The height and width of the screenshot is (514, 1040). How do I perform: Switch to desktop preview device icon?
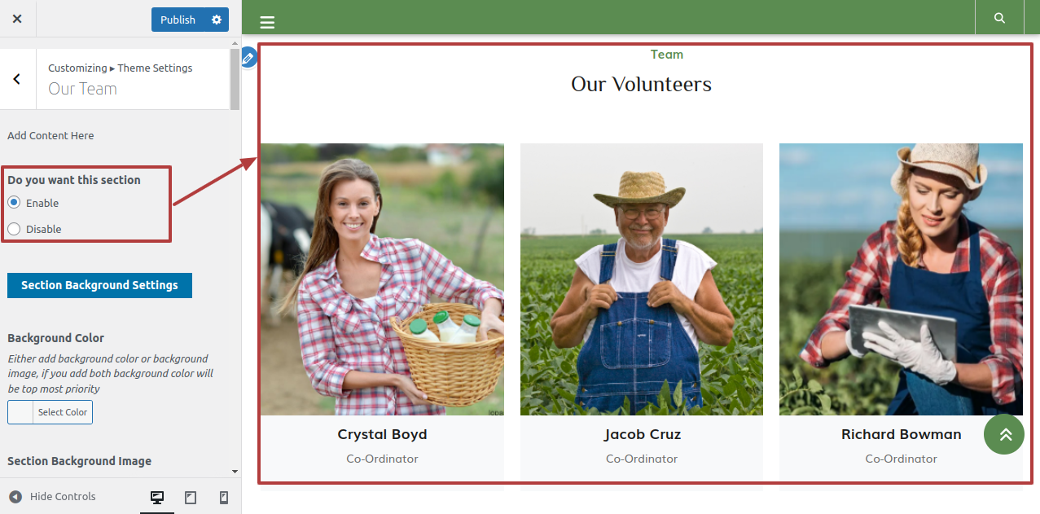pos(157,498)
